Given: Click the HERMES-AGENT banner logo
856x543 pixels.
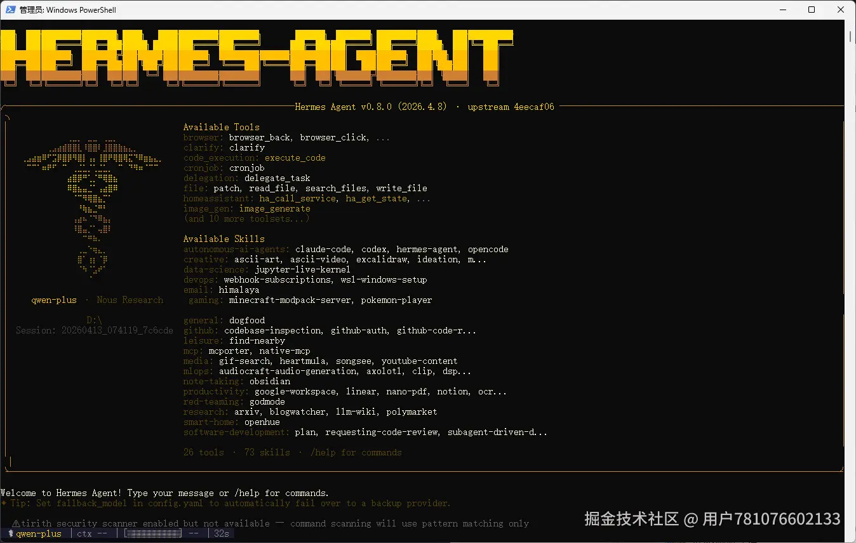Looking at the screenshot, I should pos(254,57).
